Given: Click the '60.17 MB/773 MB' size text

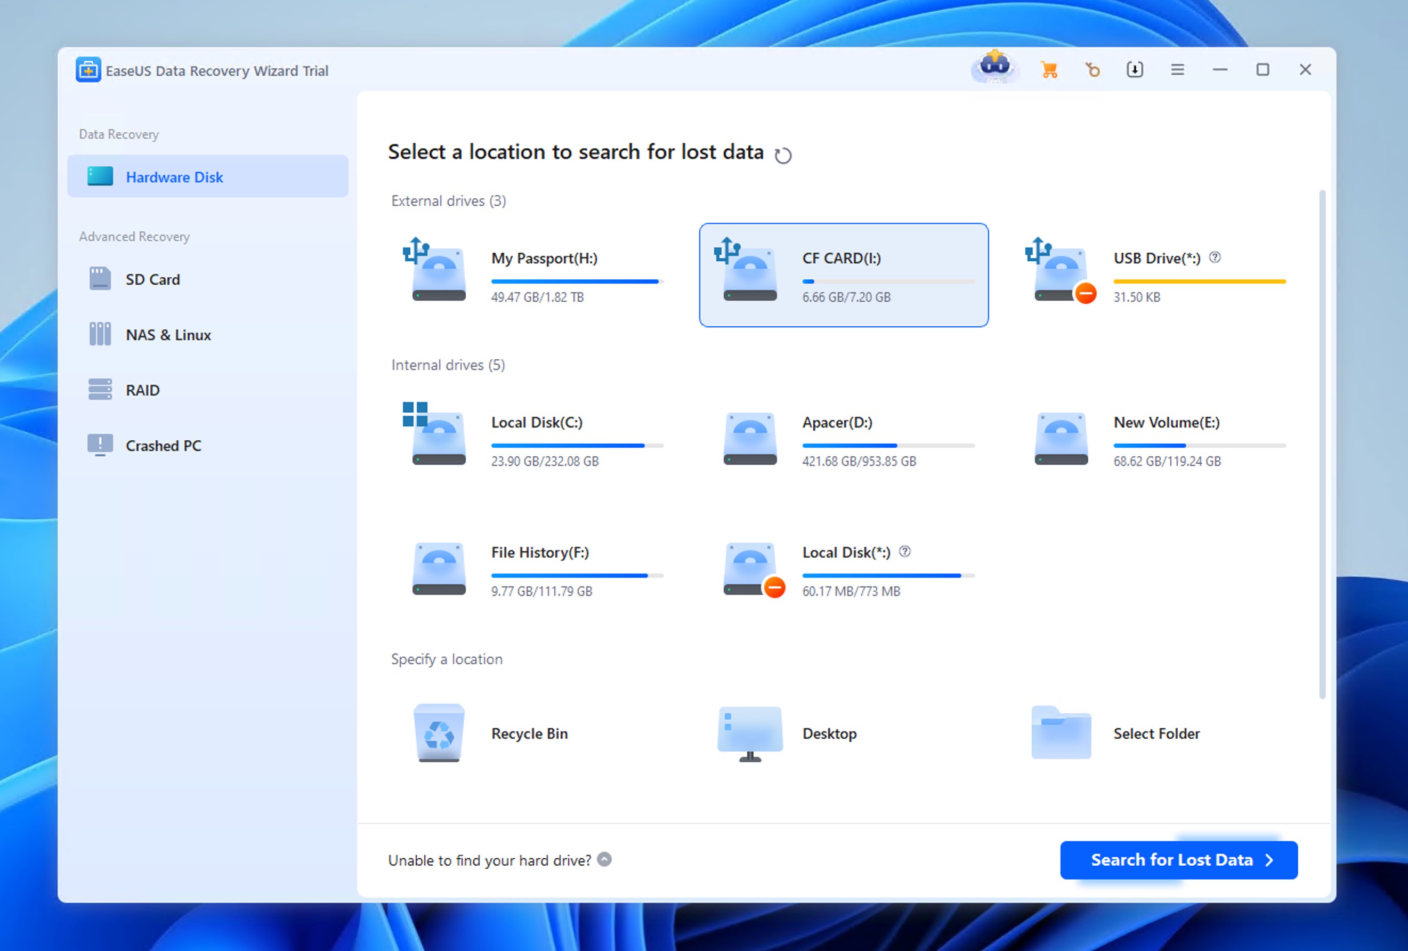Looking at the screenshot, I should [x=851, y=591].
